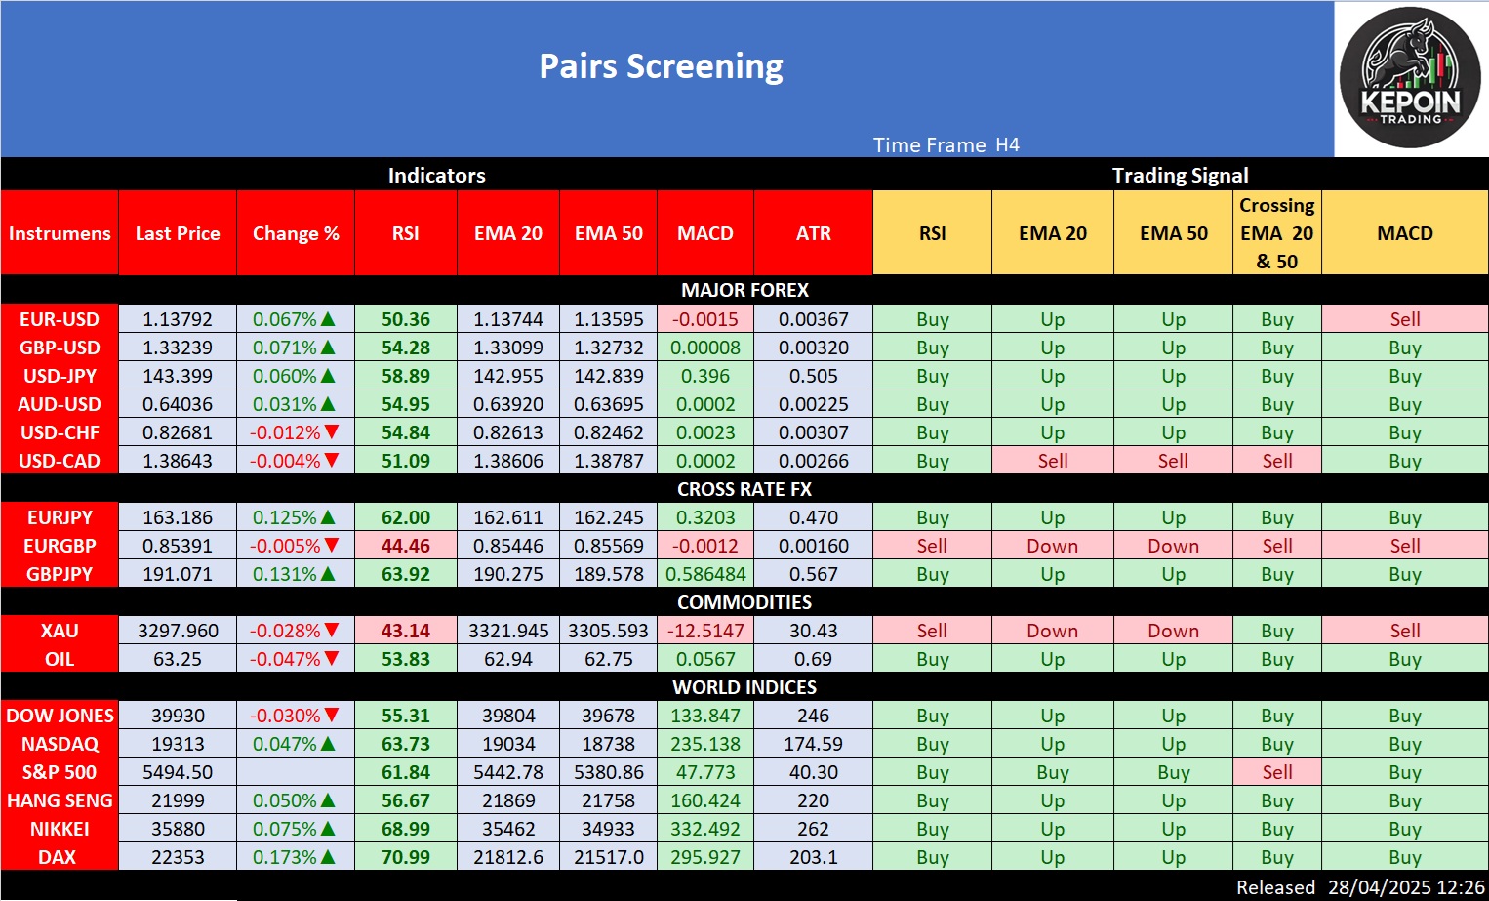Click the red down arrow in EURGBP row
The image size is (1489, 901).
pos(332,546)
